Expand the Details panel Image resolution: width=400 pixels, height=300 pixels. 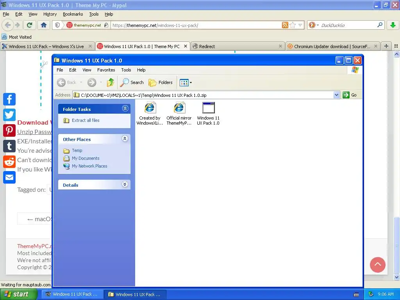(125, 184)
